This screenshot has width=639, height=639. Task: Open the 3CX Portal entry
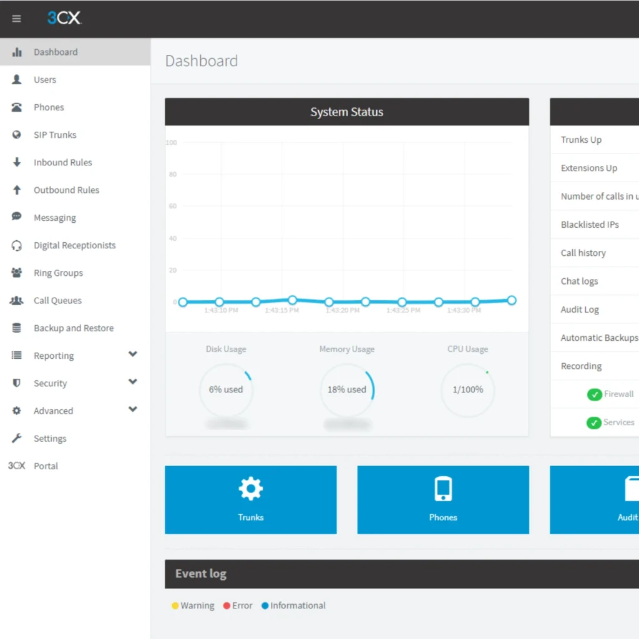45,466
